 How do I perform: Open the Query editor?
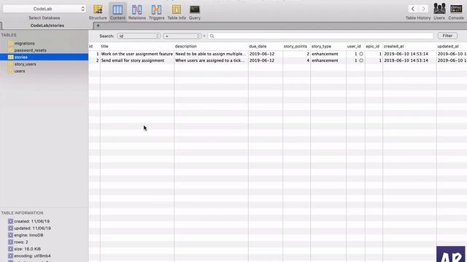(x=195, y=12)
